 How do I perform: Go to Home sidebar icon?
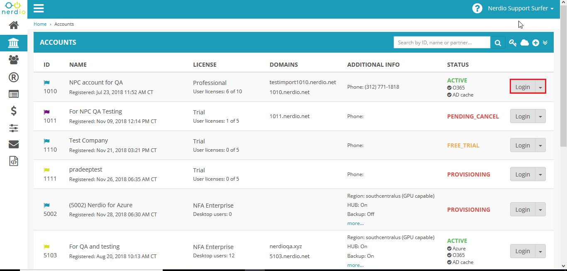14,25
